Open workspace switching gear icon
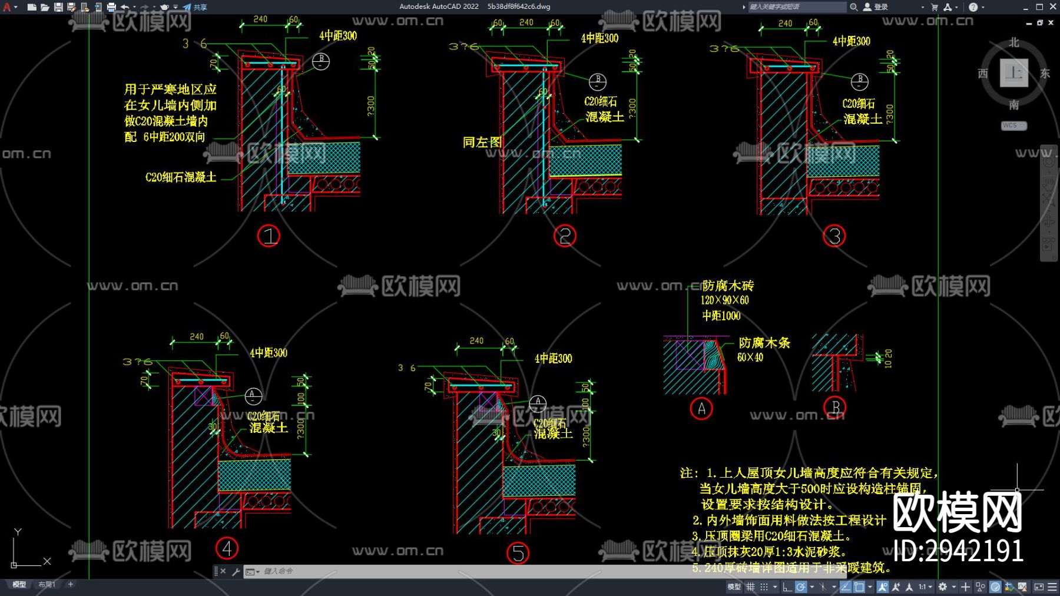Image resolution: width=1060 pixels, height=596 pixels. pyautogui.click(x=943, y=587)
